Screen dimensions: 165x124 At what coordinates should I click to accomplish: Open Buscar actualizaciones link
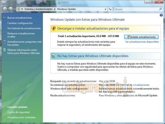[20, 18]
